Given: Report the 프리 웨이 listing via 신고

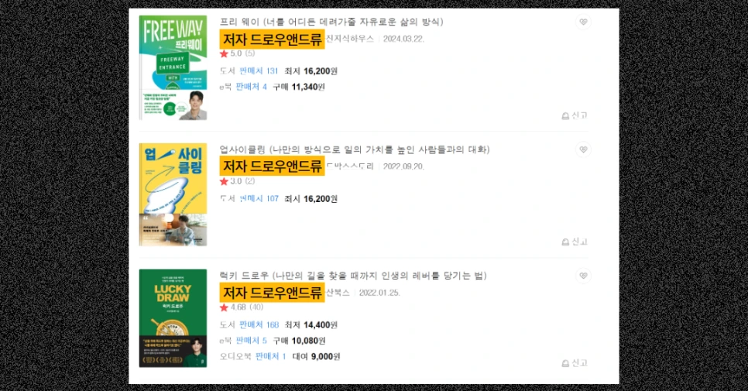Looking at the screenshot, I should coord(575,115).
